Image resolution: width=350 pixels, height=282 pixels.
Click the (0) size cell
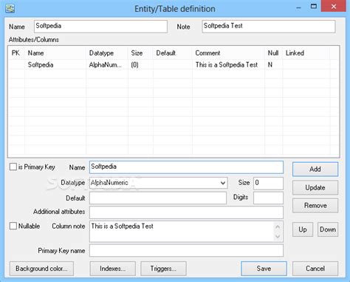tap(134, 64)
